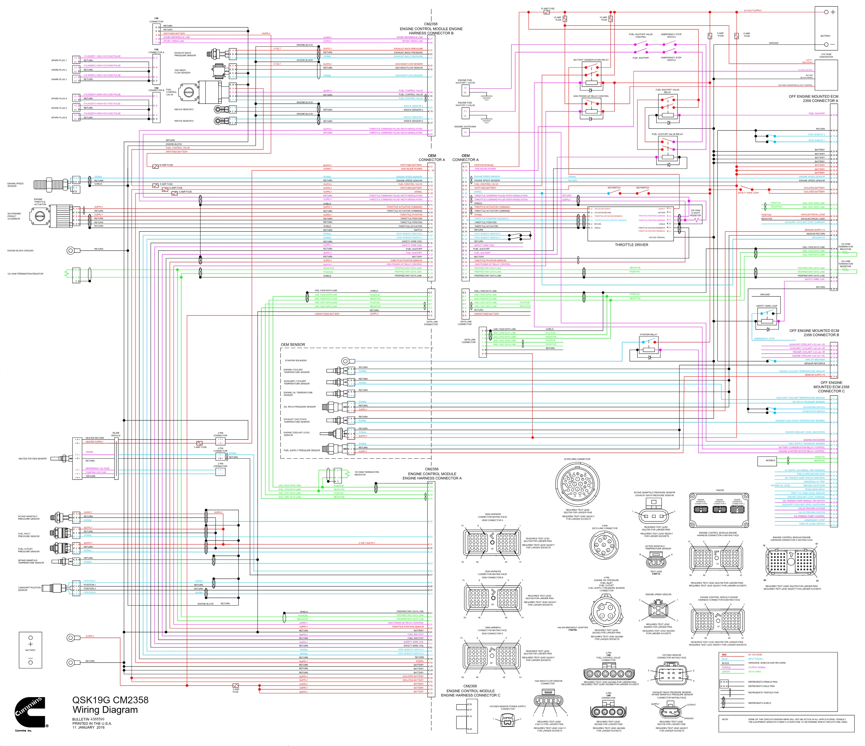Click the "VOLTAGE CONVERTER" label
The height and width of the screenshot is (746, 865).
pos(826,55)
